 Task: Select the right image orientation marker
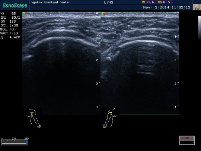pyautogui.click(x=103, y=14)
